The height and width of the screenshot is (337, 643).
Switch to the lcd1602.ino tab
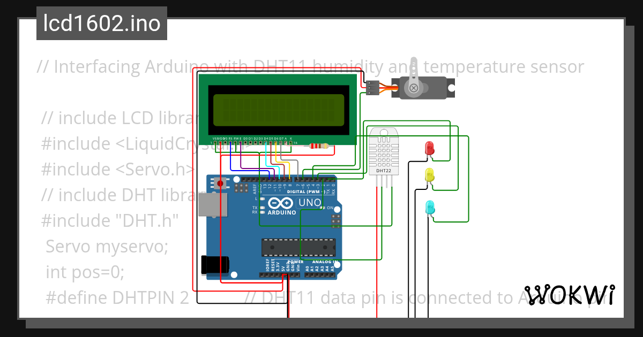click(101, 24)
